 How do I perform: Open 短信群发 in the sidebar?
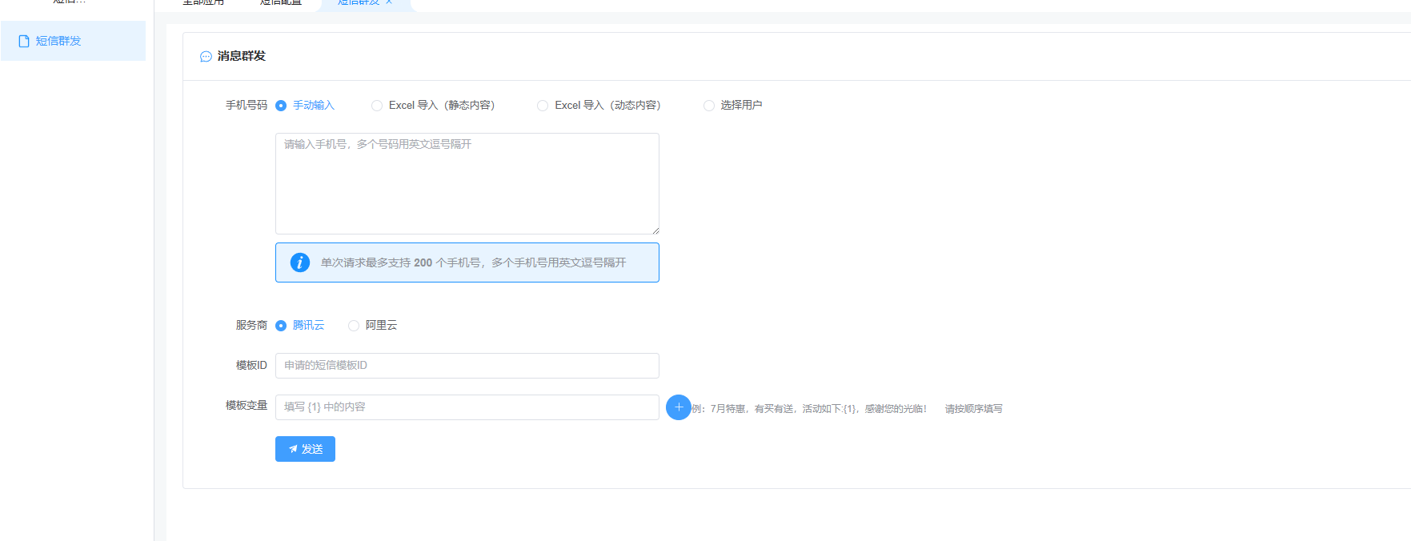pos(73,41)
